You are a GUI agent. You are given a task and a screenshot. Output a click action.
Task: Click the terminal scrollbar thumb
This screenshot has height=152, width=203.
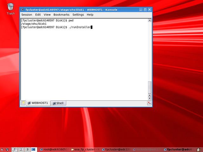149,87
